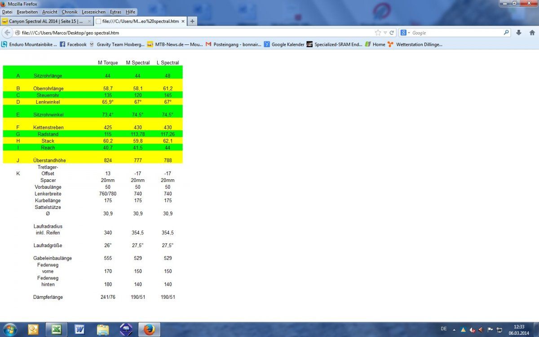Open the Downloads arrow button
The width and height of the screenshot is (539, 337).
click(519, 33)
